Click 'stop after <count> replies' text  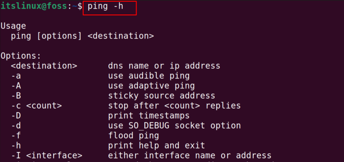pos(174,106)
